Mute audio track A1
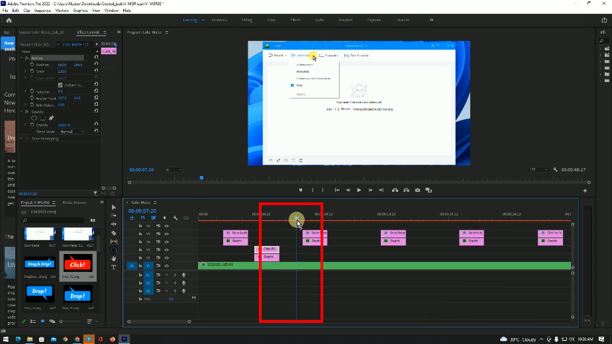Image resolution: width=612 pixels, height=344 pixels. coord(166,275)
